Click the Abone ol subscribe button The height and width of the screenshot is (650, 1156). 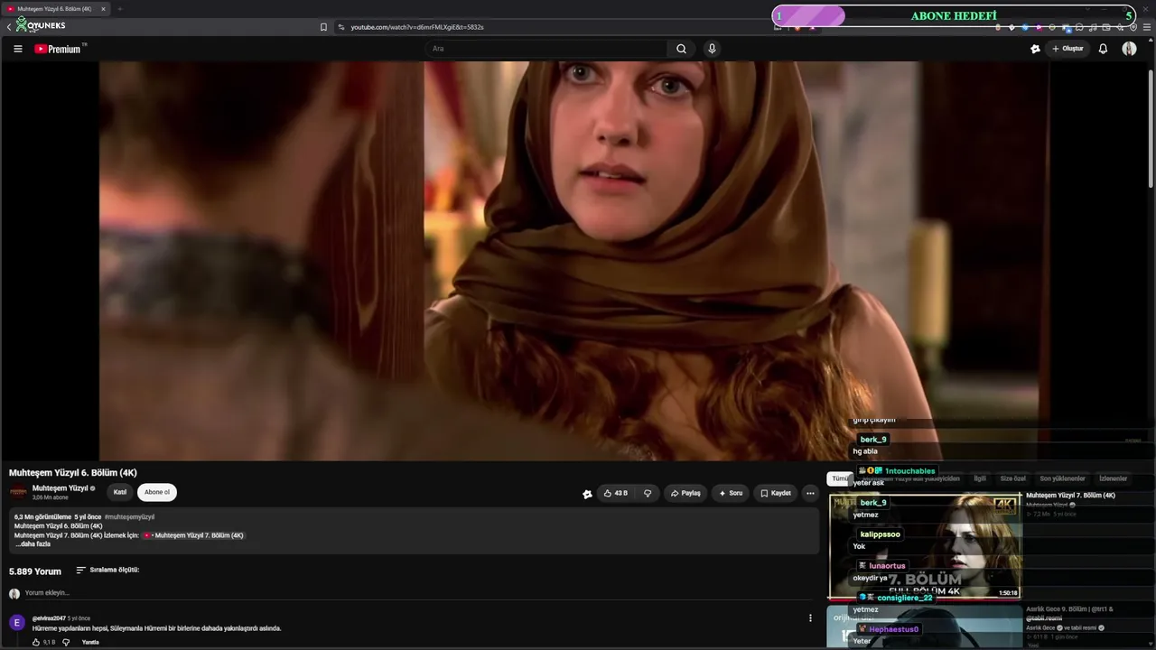[157, 492]
